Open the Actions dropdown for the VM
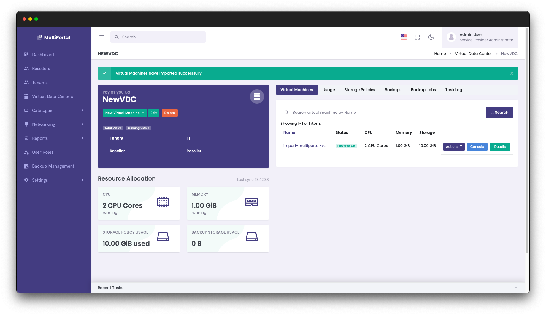 [454, 147]
